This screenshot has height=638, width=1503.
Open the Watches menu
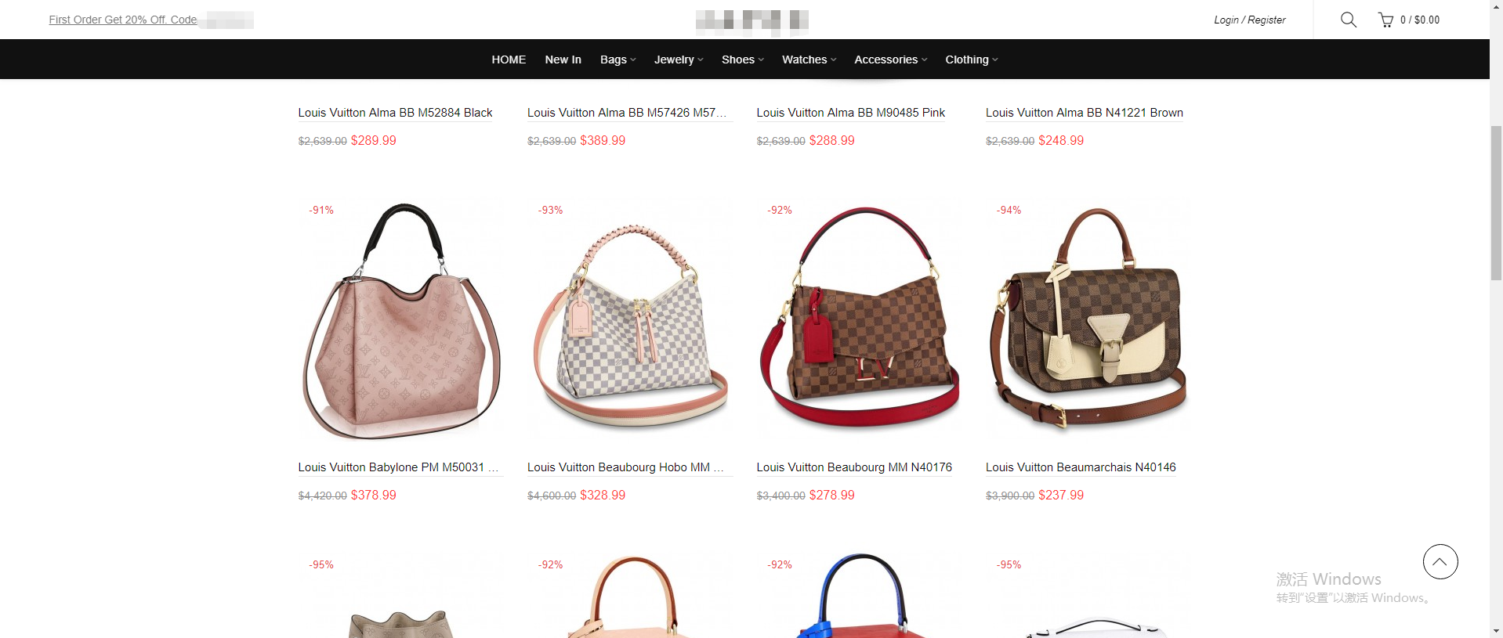pos(809,59)
